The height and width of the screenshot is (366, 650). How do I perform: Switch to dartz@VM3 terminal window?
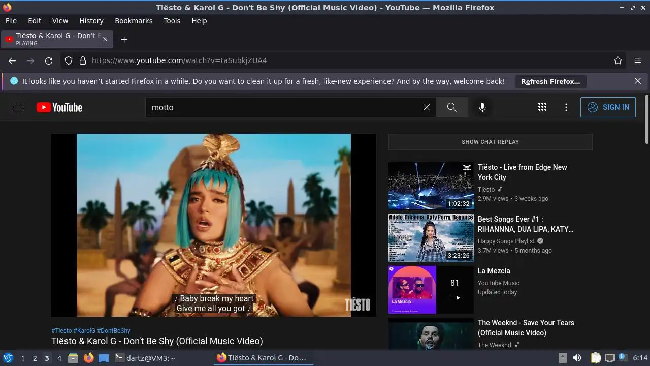pyautogui.click(x=145, y=358)
